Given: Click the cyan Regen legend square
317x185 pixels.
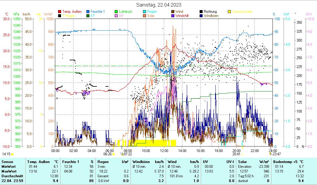Looking at the screenshot, I should pyautogui.click(x=144, y=12).
